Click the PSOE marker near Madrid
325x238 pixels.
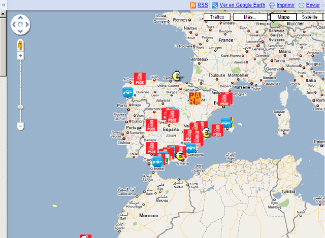click(x=173, y=116)
